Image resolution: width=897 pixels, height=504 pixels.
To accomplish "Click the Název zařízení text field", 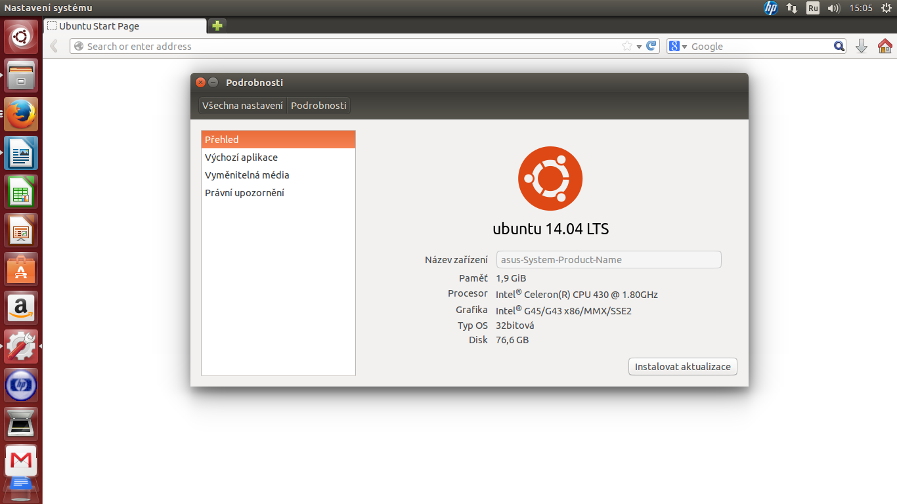I will tap(608, 260).
